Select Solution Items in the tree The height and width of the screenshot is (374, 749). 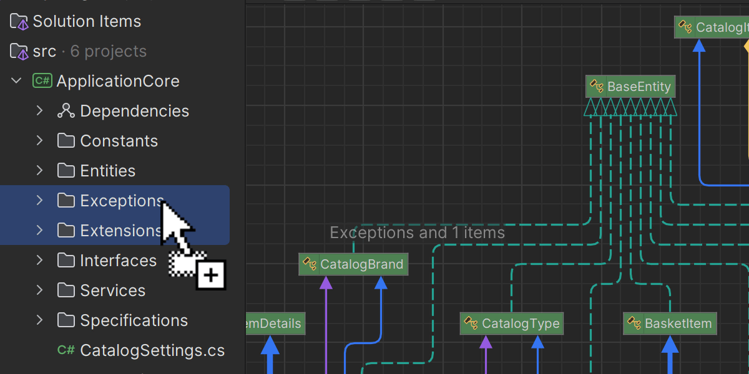coord(87,21)
